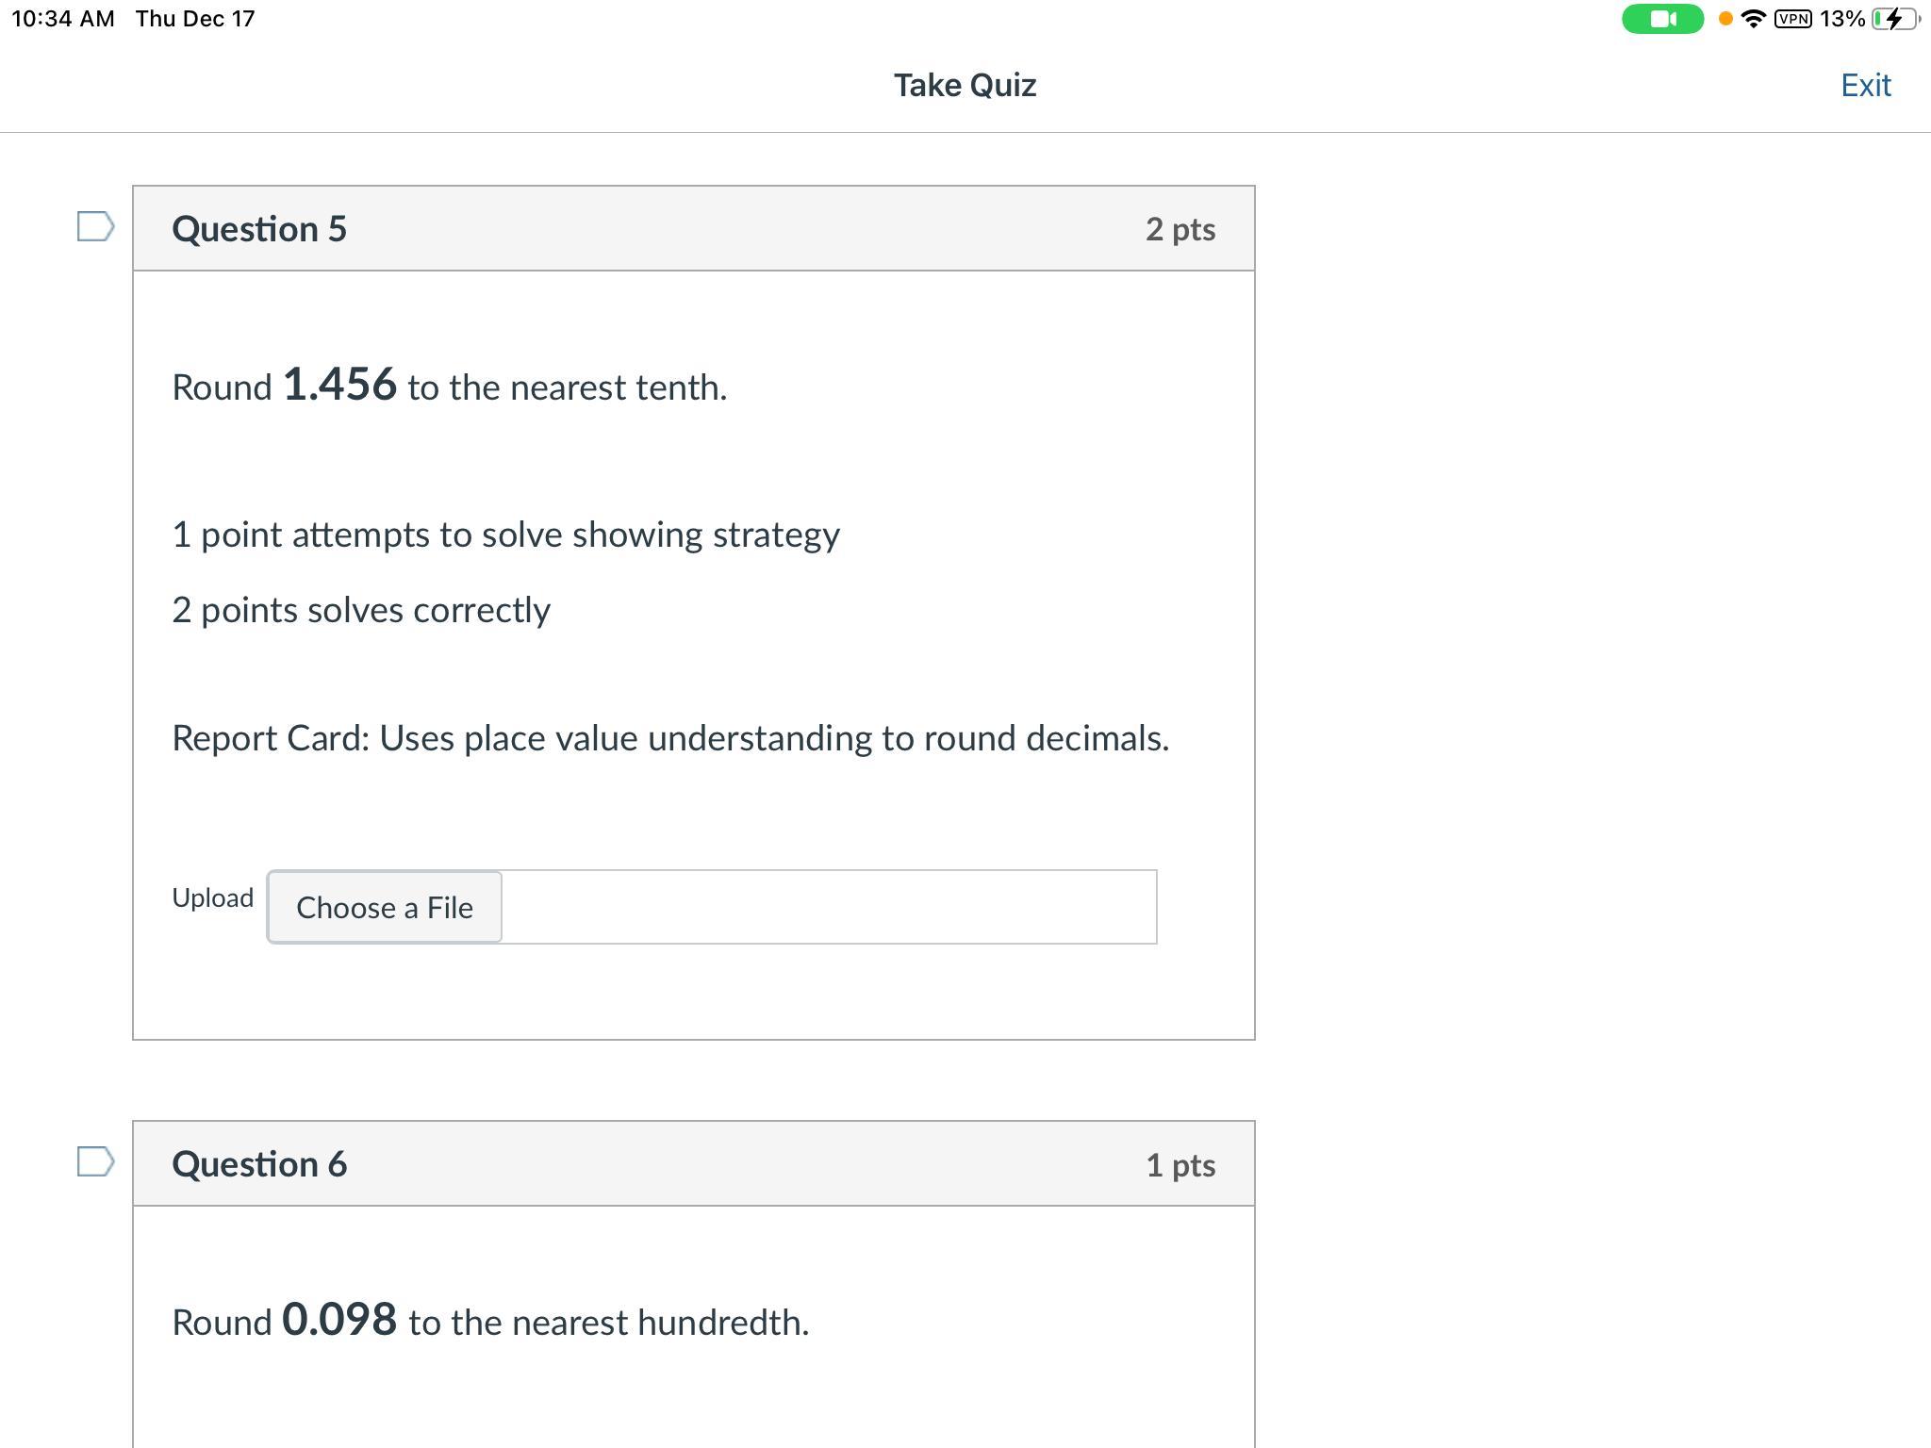Click the Exit link
The image size is (1931, 1448).
pyautogui.click(x=1865, y=85)
